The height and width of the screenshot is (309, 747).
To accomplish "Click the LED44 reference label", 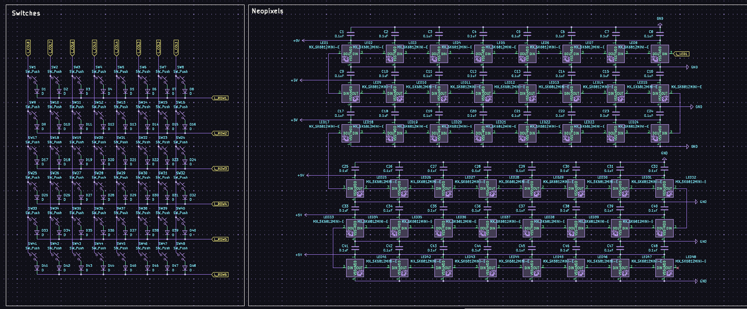I will tap(514, 257).
